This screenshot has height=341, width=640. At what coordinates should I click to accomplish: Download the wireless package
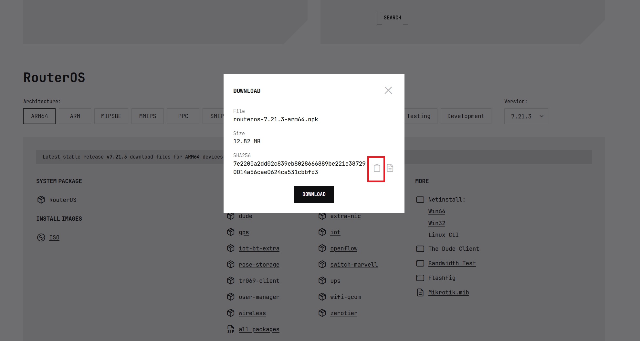[252, 313]
